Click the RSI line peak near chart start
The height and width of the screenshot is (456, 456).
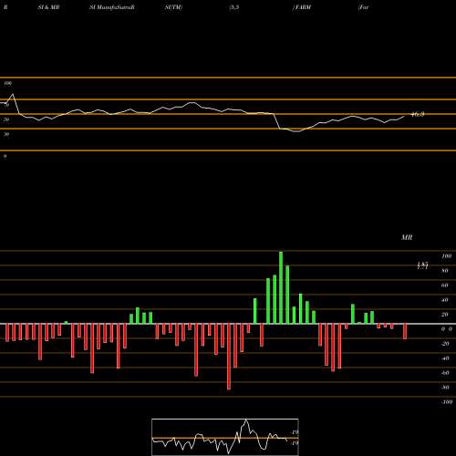(x=13, y=95)
